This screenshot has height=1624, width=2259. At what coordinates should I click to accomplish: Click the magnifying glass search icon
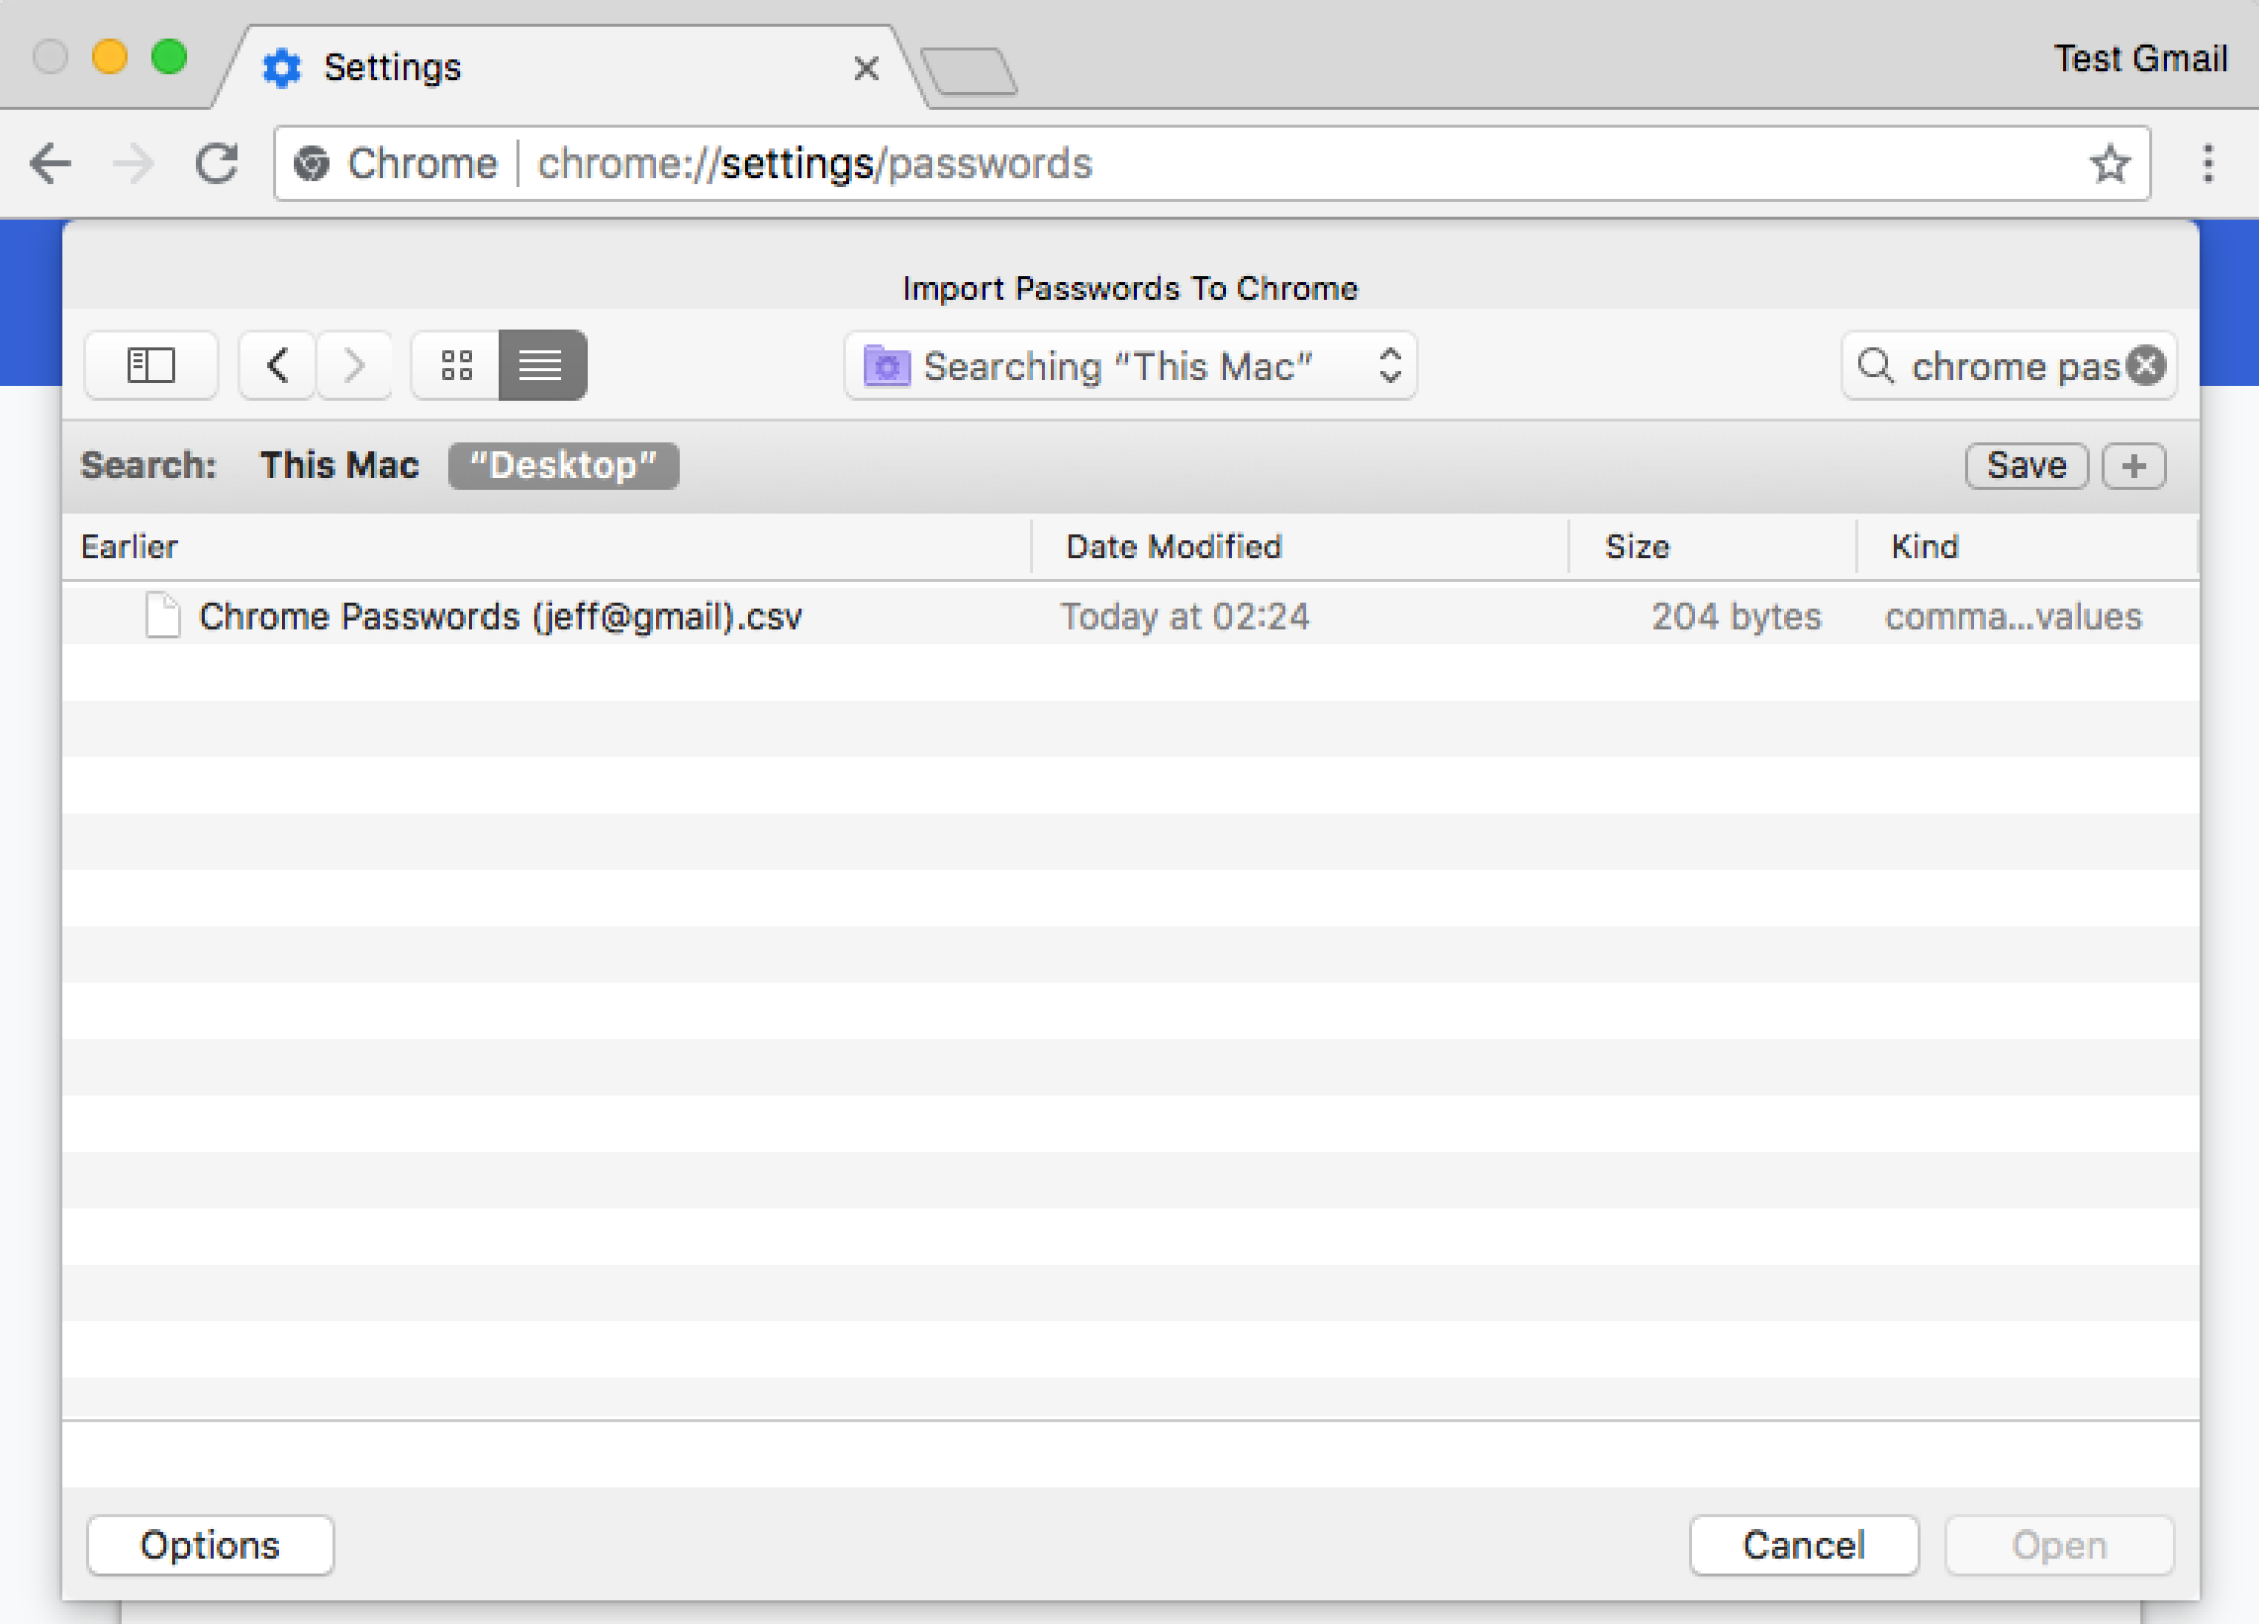(x=1875, y=365)
